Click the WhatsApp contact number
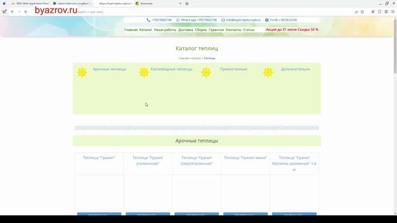397x223 pixels. (198, 20)
